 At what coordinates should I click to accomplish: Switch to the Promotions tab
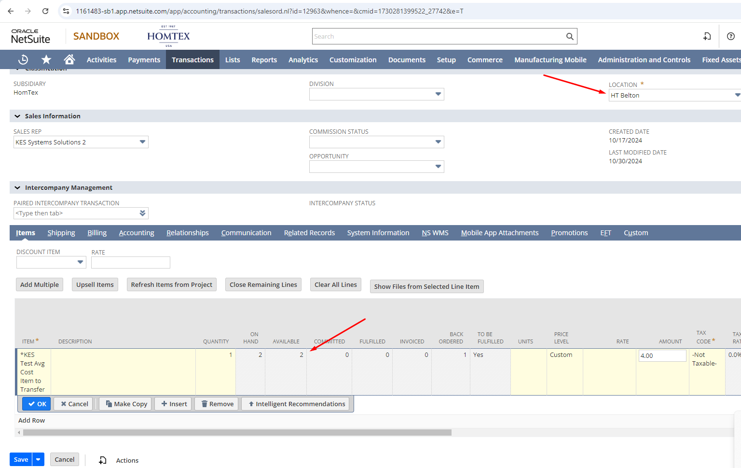click(569, 233)
